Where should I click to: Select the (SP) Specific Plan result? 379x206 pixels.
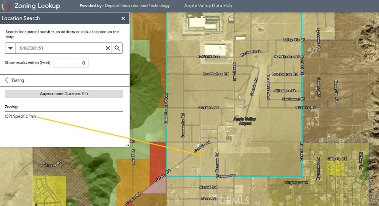pyautogui.click(x=20, y=116)
